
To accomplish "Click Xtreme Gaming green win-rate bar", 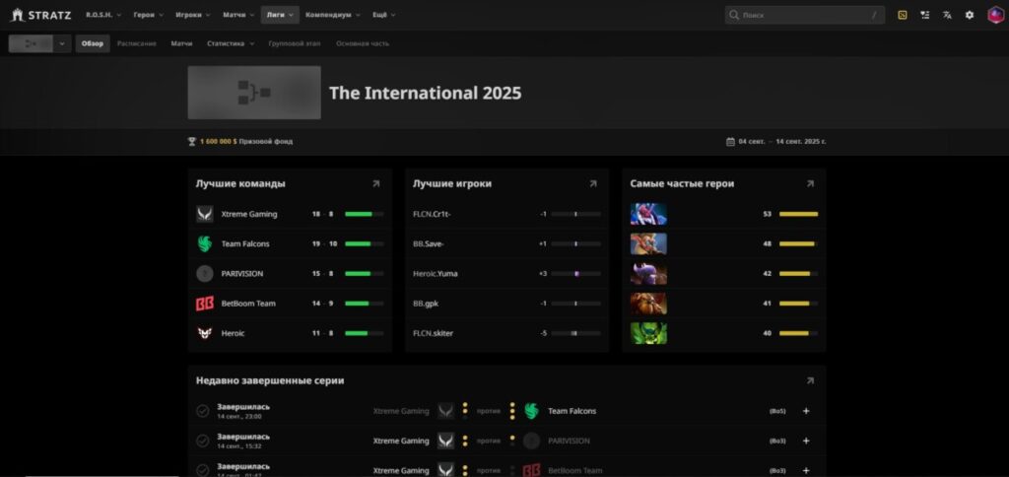I will coord(365,215).
